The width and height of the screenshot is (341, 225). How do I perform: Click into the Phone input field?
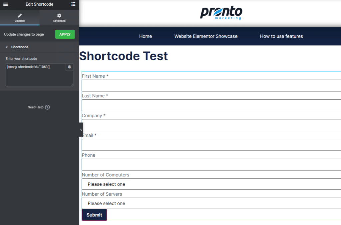pos(211,165)
